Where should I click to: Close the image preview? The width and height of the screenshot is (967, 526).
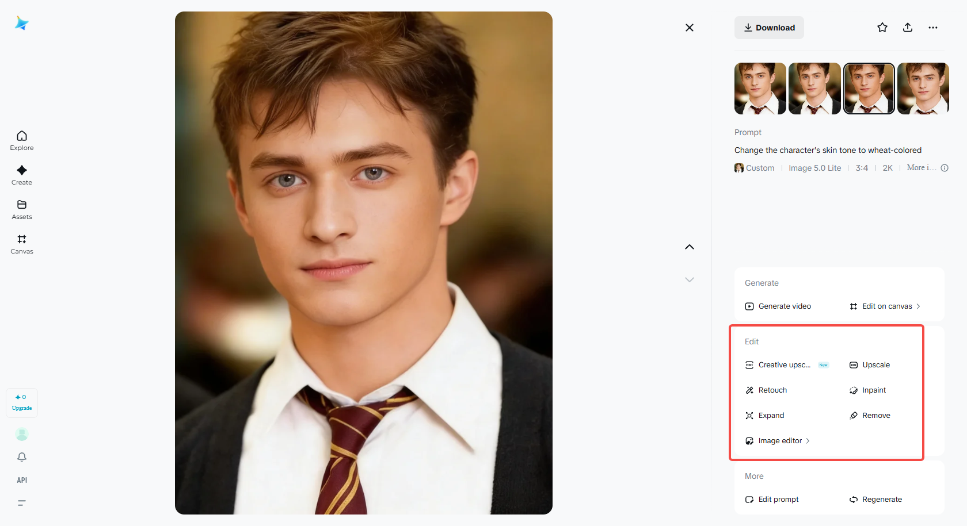690,28
